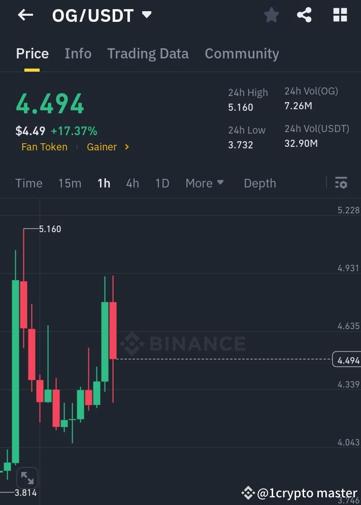The height and width of the screenshot is (505, 361).
Task: Go back using the left arrow
Action: pyautogui.click(x=25, y=15)
